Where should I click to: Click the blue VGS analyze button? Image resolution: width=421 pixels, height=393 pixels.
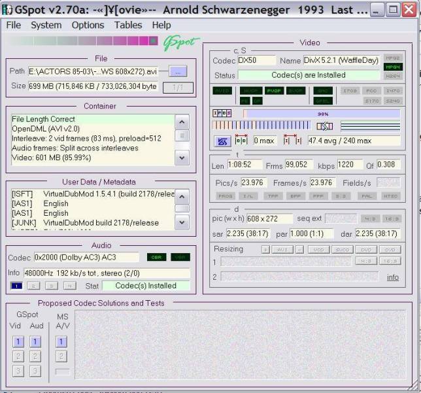(222, 141)
